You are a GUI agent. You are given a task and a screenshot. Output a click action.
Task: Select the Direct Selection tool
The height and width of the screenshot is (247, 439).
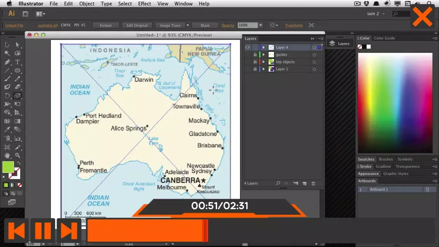(x=17, y=45)
